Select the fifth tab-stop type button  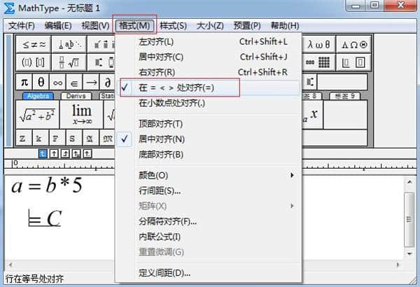point(87,153)
